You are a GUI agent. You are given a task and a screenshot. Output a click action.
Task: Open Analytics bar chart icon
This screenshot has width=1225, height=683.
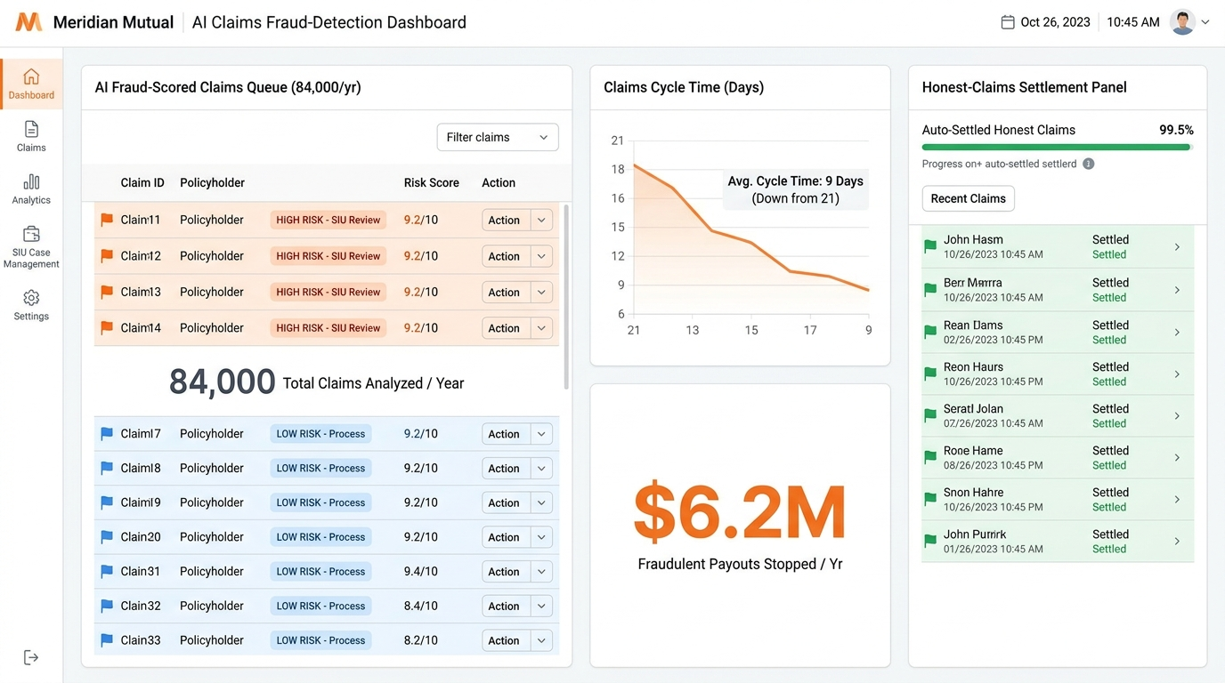(x=31, y=181)
